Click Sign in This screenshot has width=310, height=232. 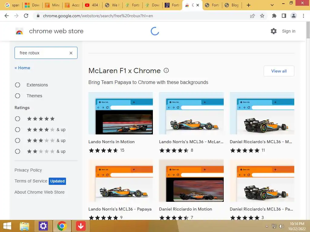pos(289,31)
